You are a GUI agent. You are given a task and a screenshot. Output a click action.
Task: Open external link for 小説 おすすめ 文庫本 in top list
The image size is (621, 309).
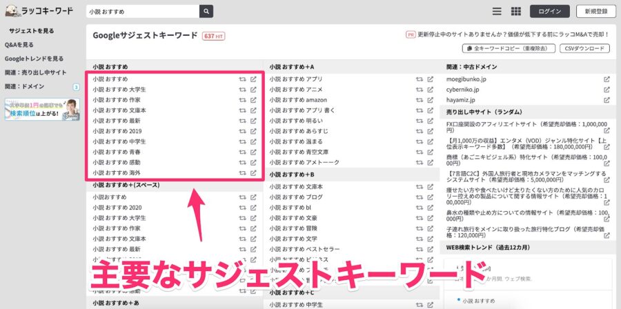pyautogui.click(x=253, y=110)
